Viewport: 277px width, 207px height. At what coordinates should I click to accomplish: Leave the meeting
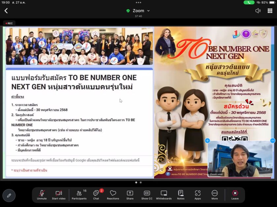tap(235, 195)
